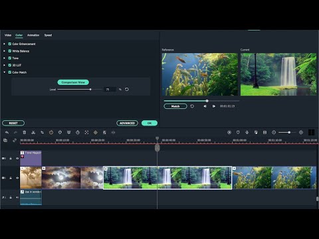Click the timeline zoom slider handle
The height and width of the screenshot is (239, 319).
point(289,132)
